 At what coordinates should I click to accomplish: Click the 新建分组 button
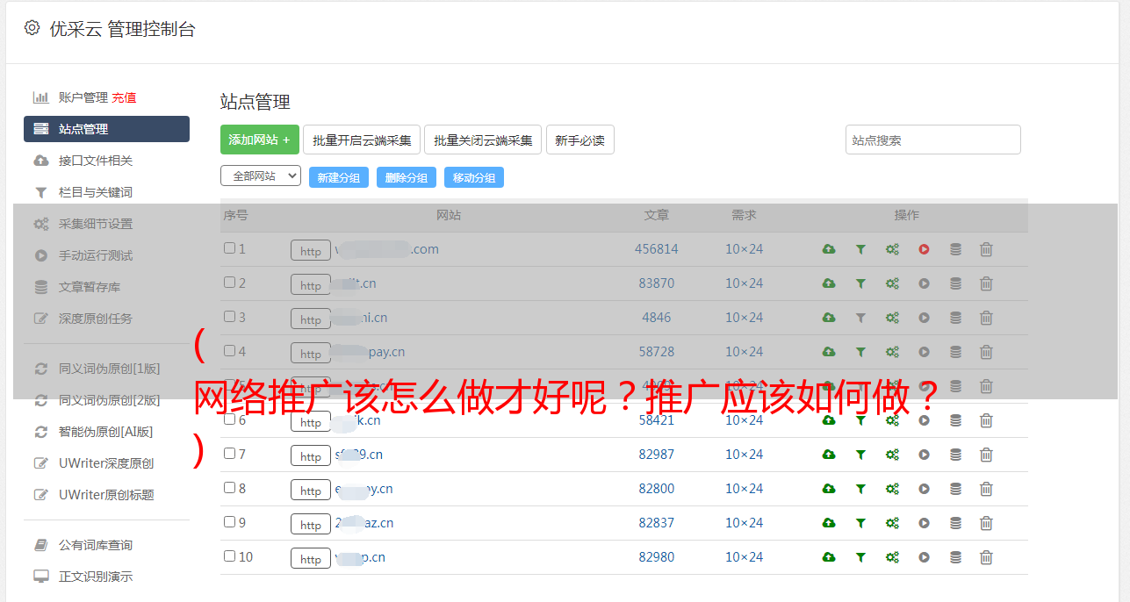point(338,177)
